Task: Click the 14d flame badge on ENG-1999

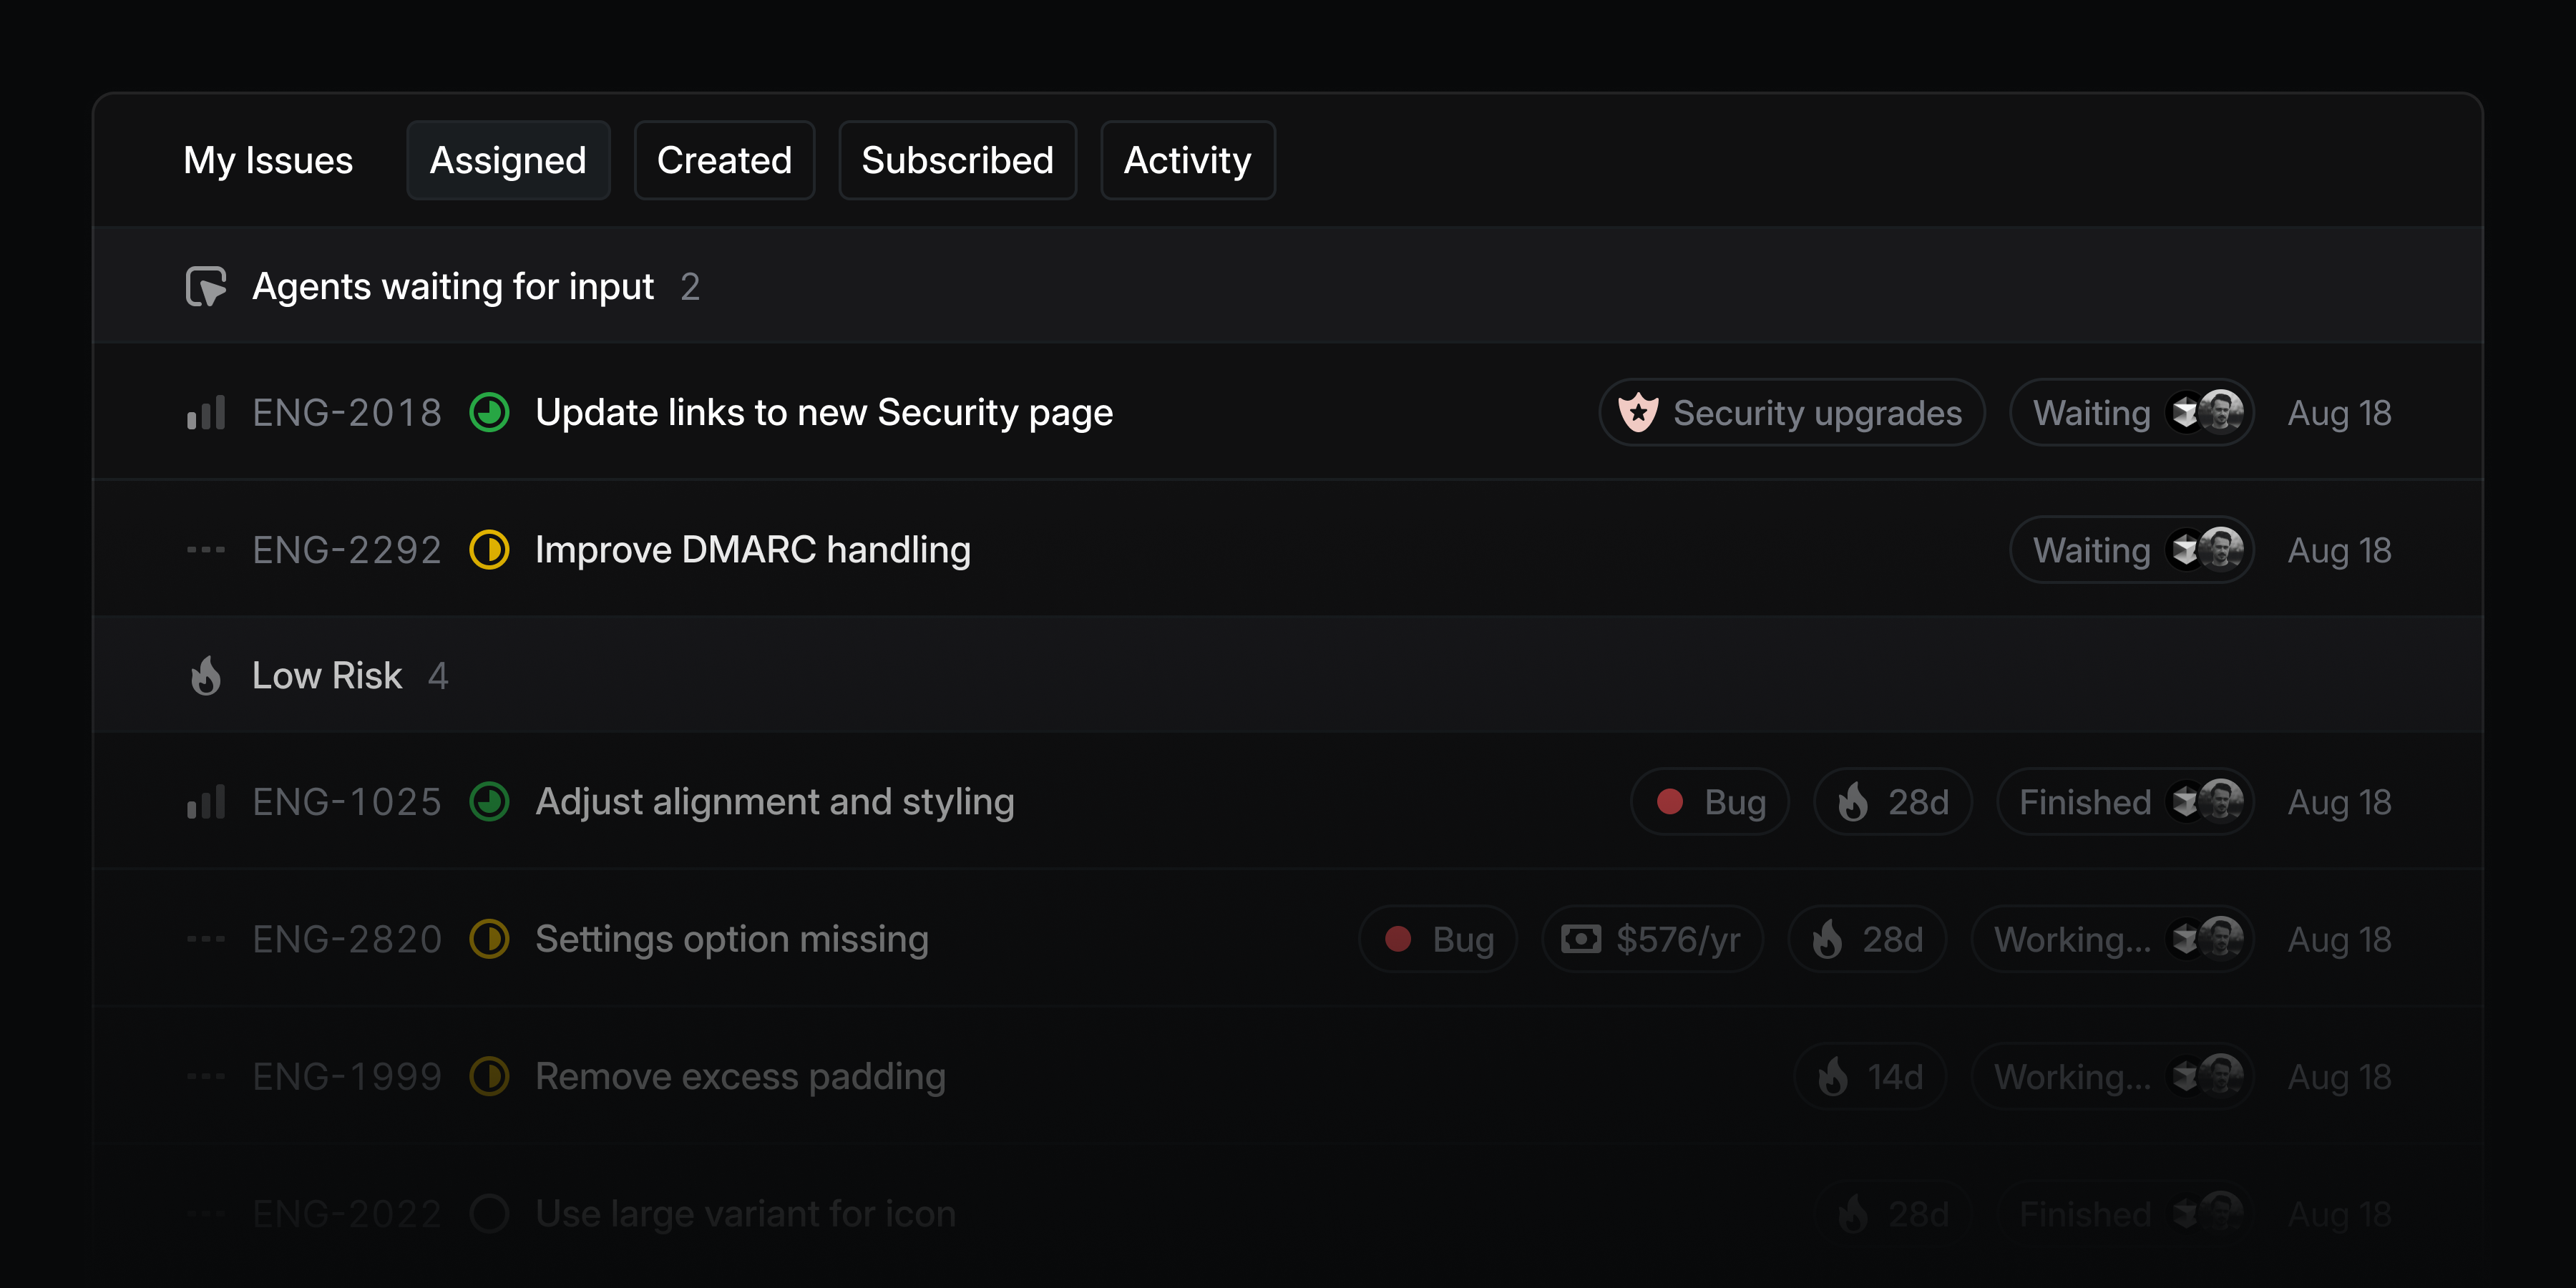Action: click(x=1870, y=1076)
